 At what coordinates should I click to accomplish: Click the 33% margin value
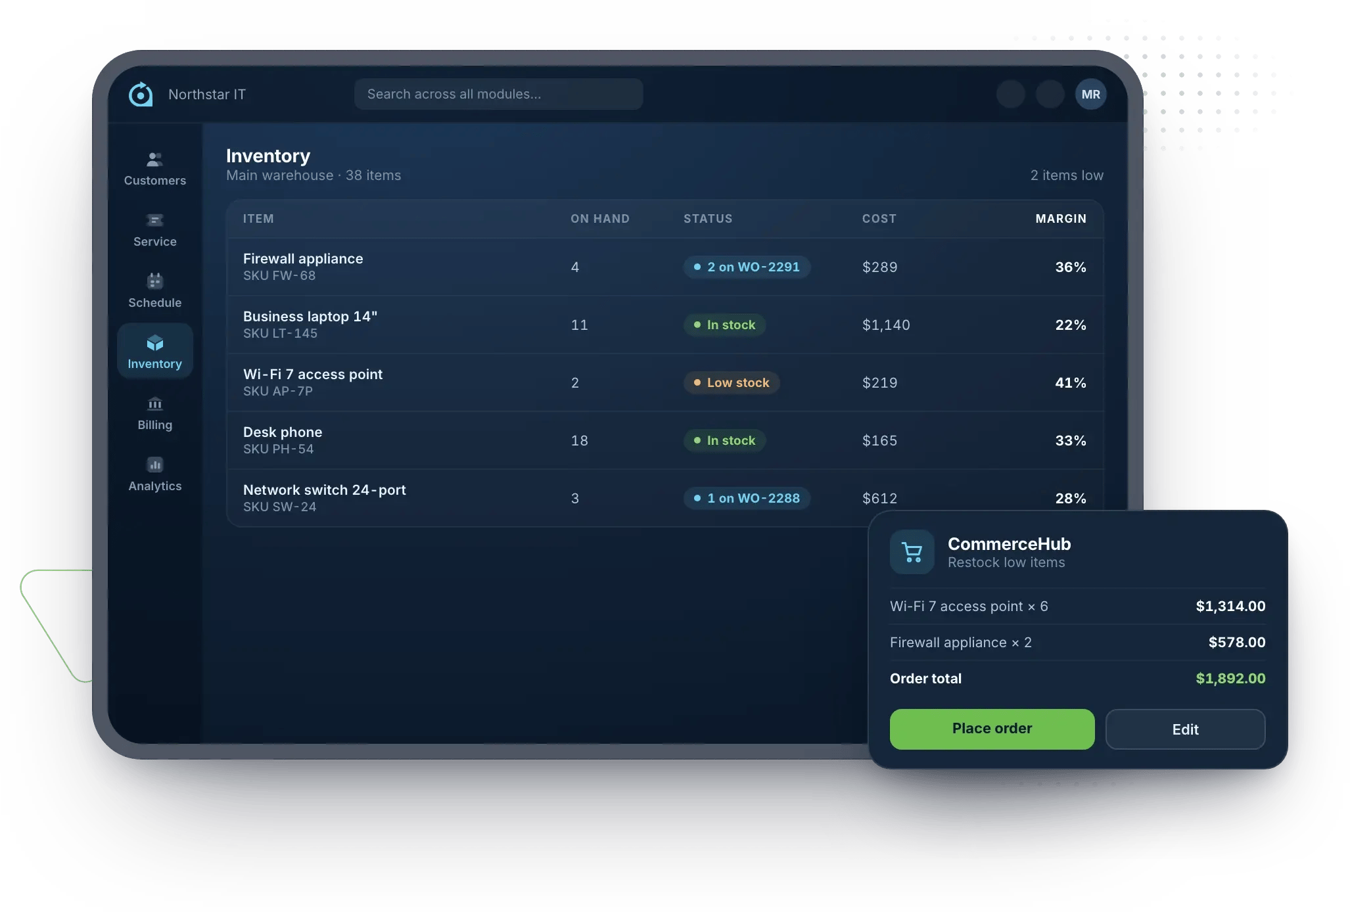pyautogui.click(x=1071, y=441)
